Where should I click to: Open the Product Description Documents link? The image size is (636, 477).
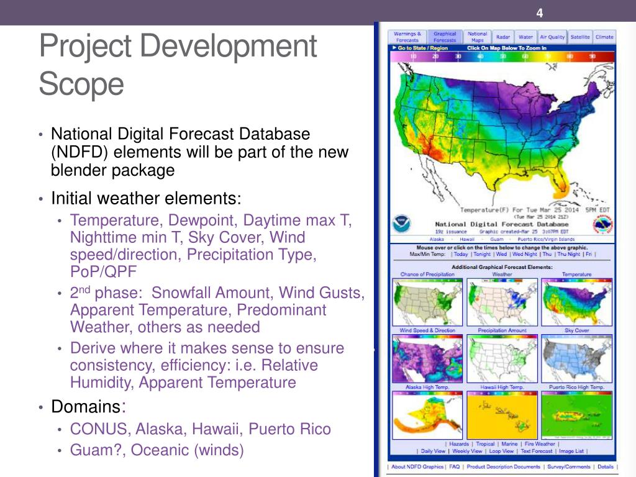(x=503, y=466)
